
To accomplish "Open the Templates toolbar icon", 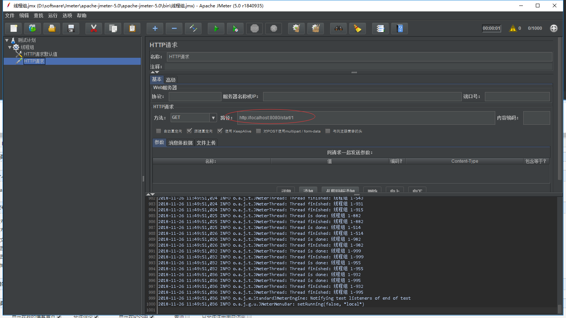I will point(33,28).
